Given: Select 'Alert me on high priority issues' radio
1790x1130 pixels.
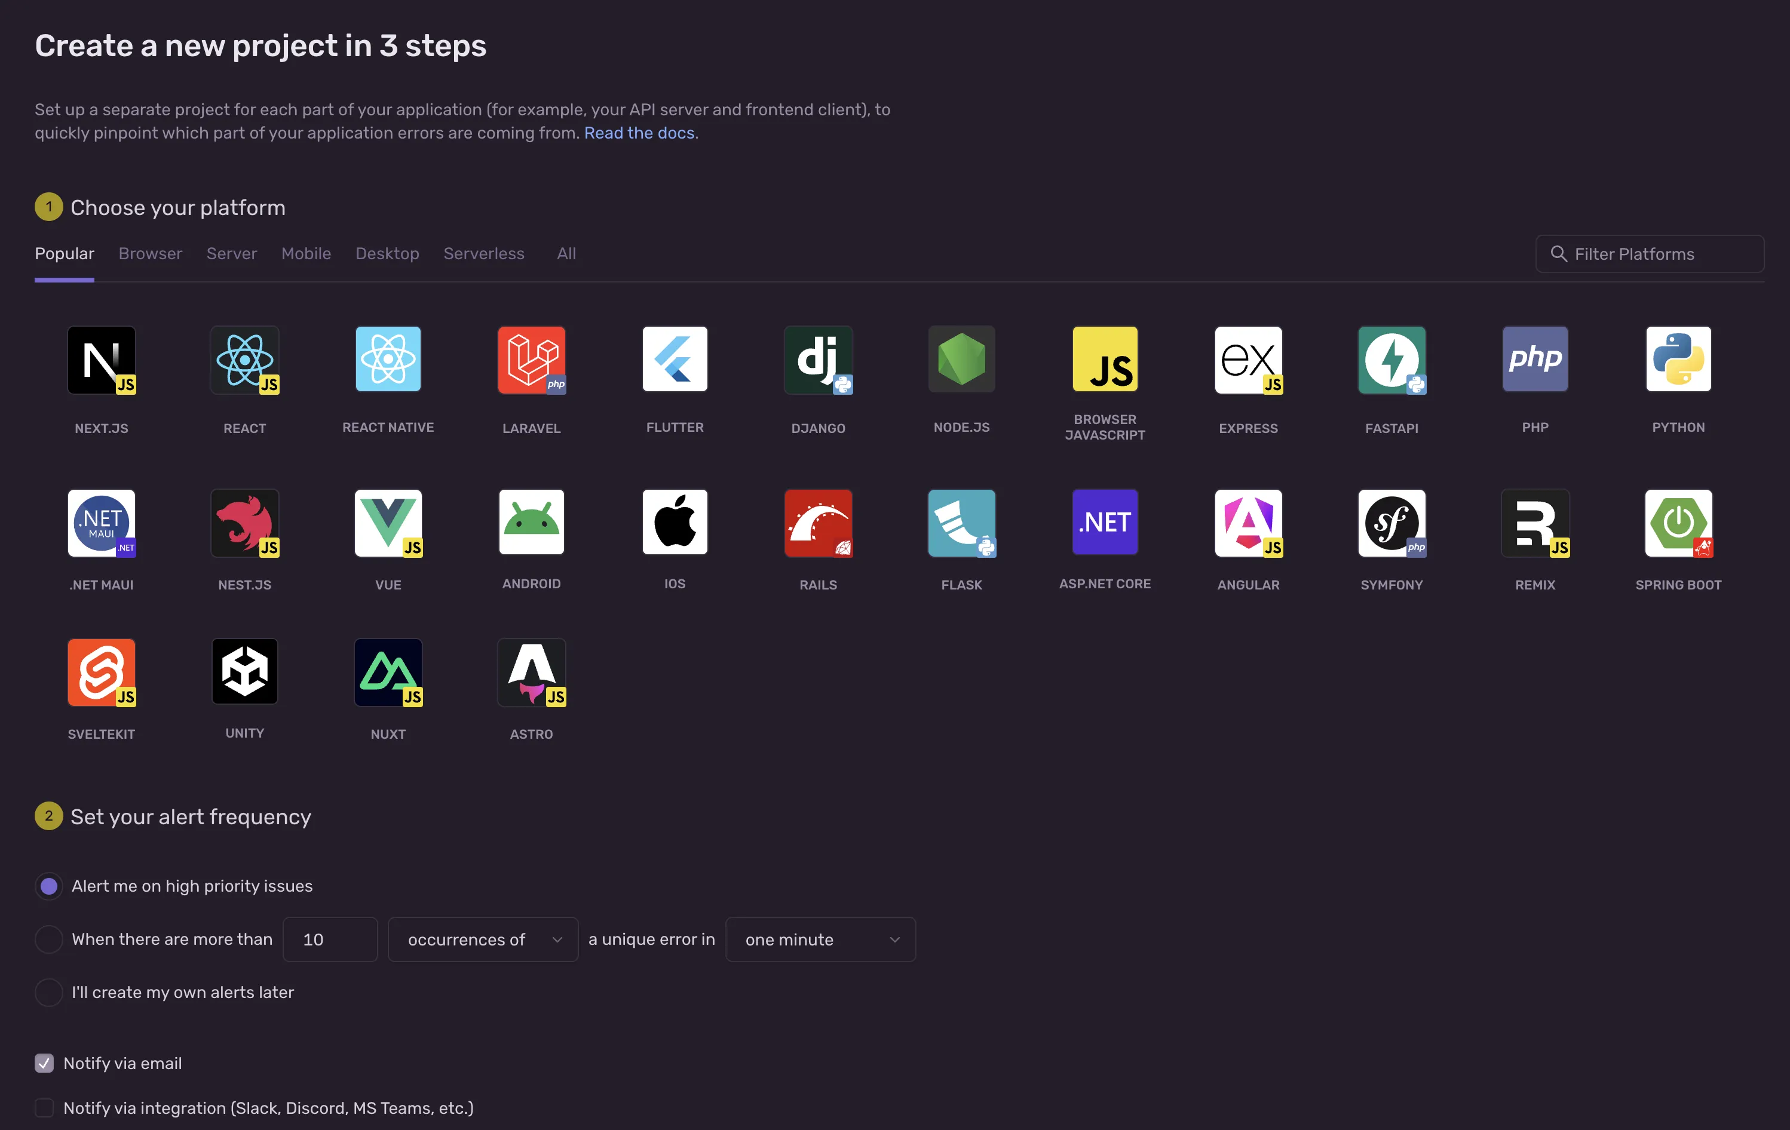Looking at the screenshot, I should 49,886.
